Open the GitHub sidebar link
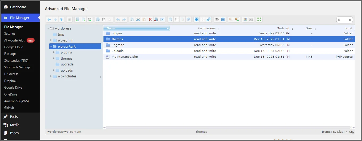 click(x=9, y=108)
